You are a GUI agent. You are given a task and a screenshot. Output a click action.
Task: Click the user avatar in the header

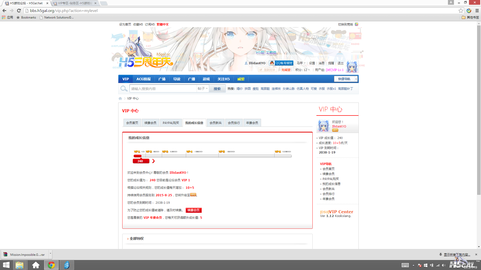tap(352, 66)
